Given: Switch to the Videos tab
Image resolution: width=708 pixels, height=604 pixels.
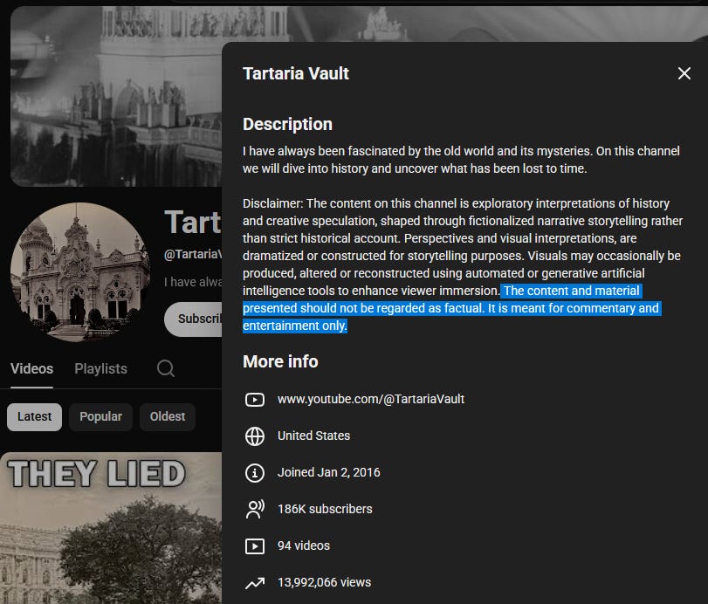Looking at the screenshot, I should (31, 369).
